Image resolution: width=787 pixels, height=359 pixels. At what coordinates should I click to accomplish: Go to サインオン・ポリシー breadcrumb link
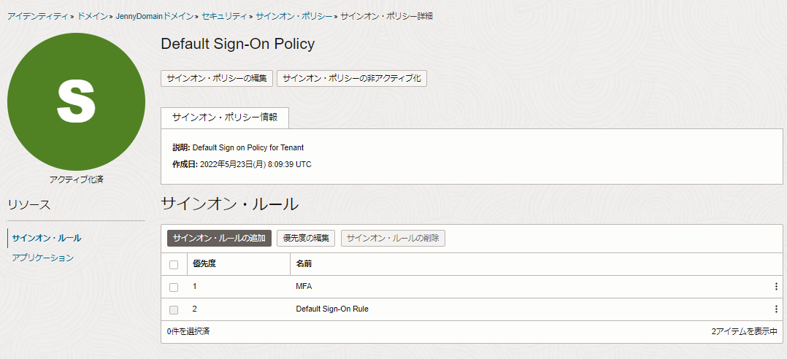click(293, 16)
